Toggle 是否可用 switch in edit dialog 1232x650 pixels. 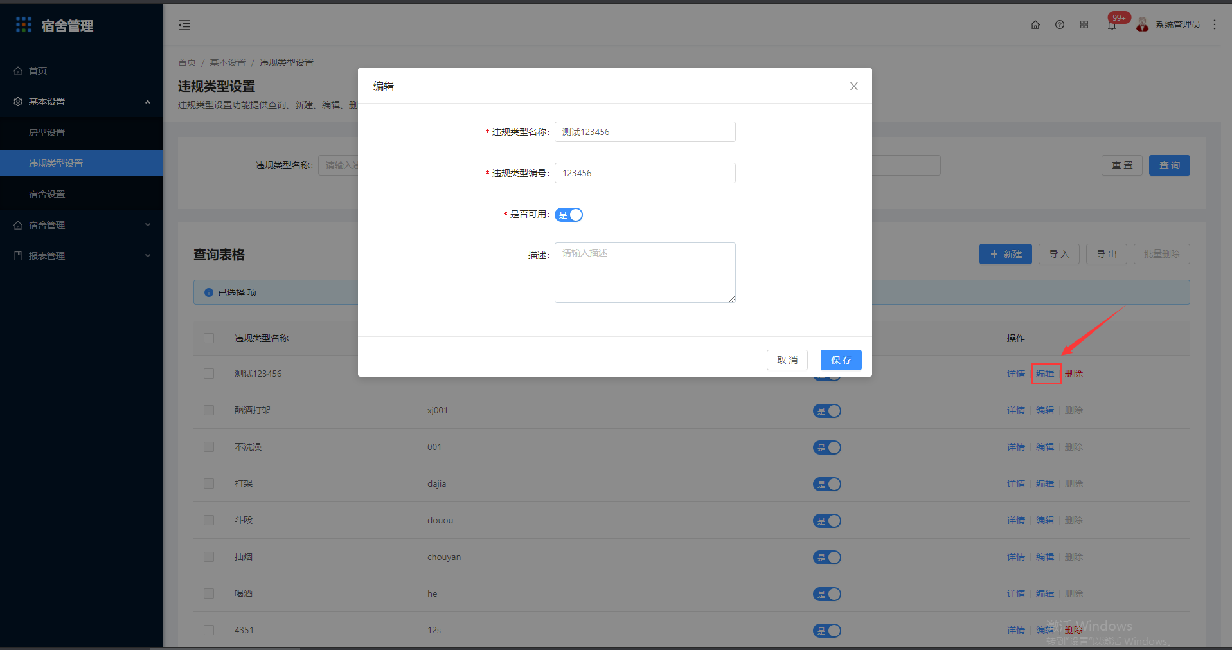tap(569, 215)
